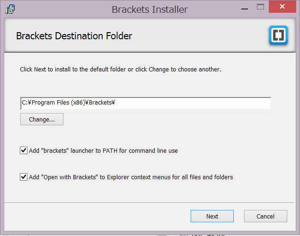
Task: Click the 'Brackets¥' end of the install path
Action: point(102,103)
